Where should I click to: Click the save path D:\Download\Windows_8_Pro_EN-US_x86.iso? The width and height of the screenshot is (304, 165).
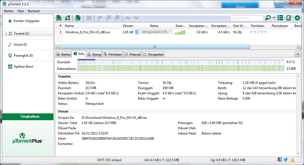click(114, 118)
